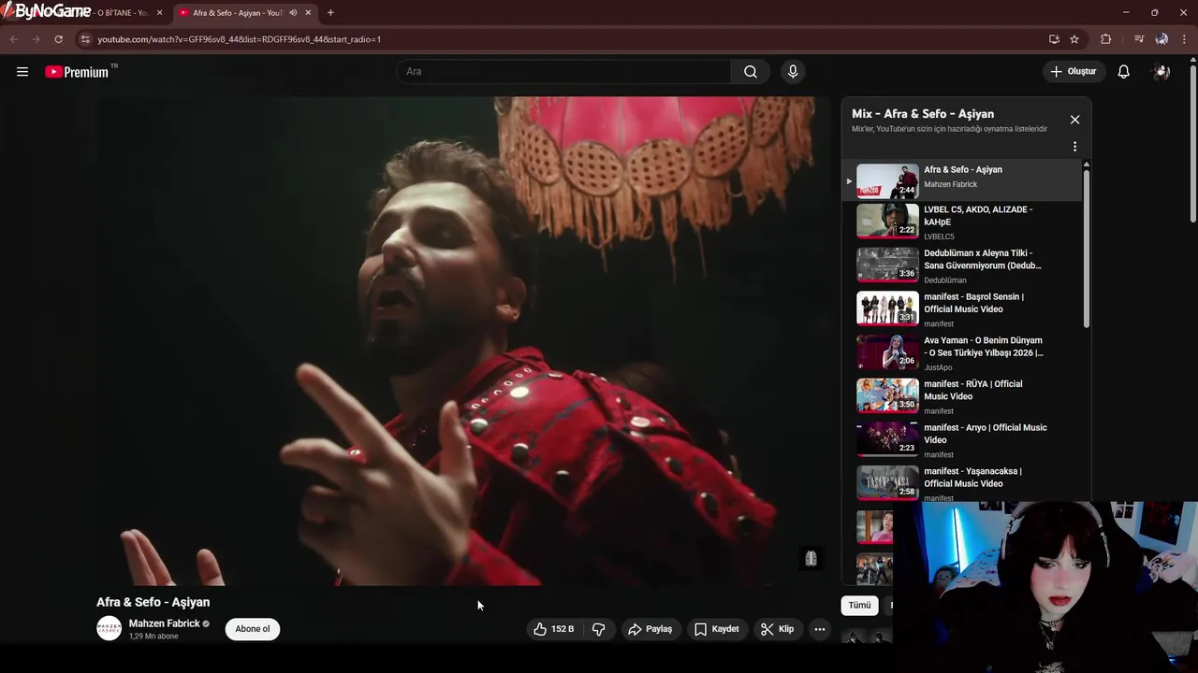Install app icon in address bar
This screenshot has width=1198, height=673.
tap(1054, 39)
